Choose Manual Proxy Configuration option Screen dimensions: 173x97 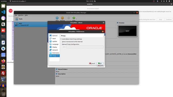70,44
